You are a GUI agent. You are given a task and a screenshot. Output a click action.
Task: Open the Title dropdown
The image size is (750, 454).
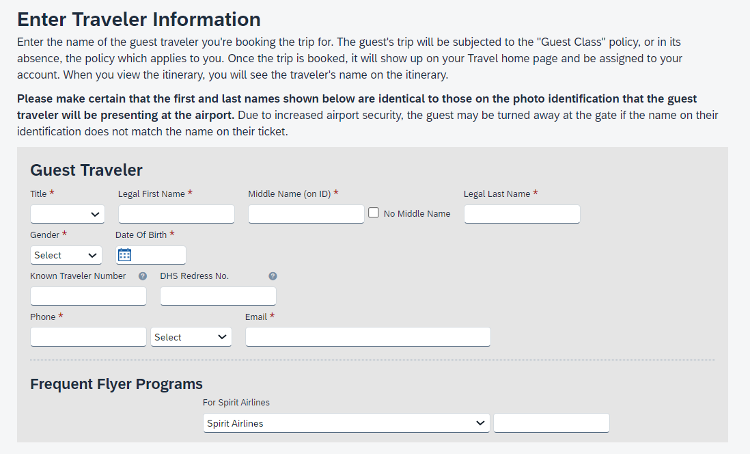68,214
